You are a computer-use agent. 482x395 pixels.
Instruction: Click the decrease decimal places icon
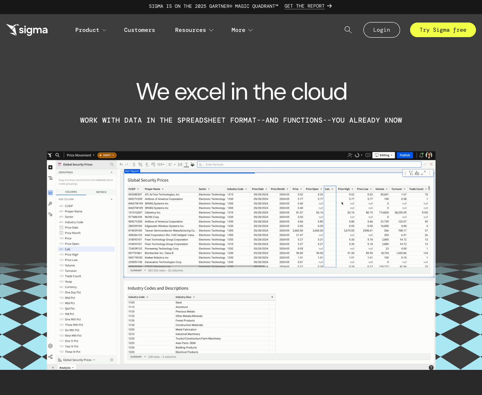pyautogui.click(x=147, y=165)
